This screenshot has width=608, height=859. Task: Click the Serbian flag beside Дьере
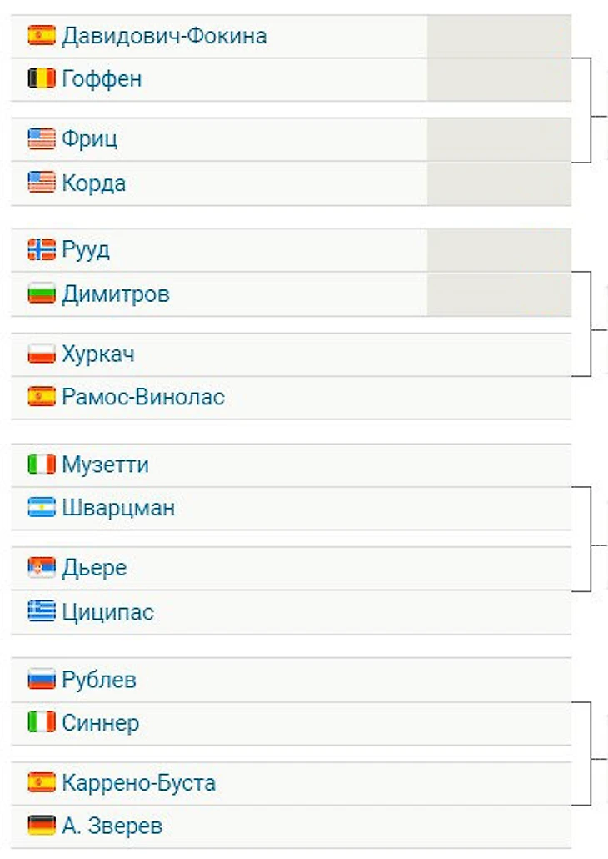pyautogui.click(x=42, y=568)
